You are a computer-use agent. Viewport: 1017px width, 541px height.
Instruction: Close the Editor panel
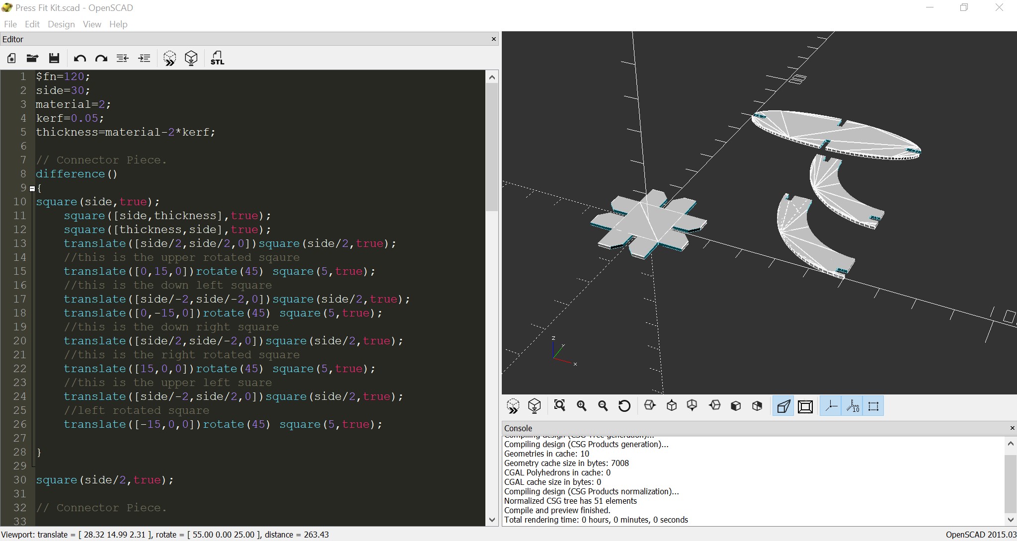pos(493,39)
